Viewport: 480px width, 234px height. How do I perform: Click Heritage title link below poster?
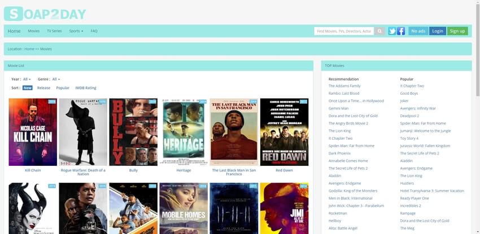tap(184, 170)
